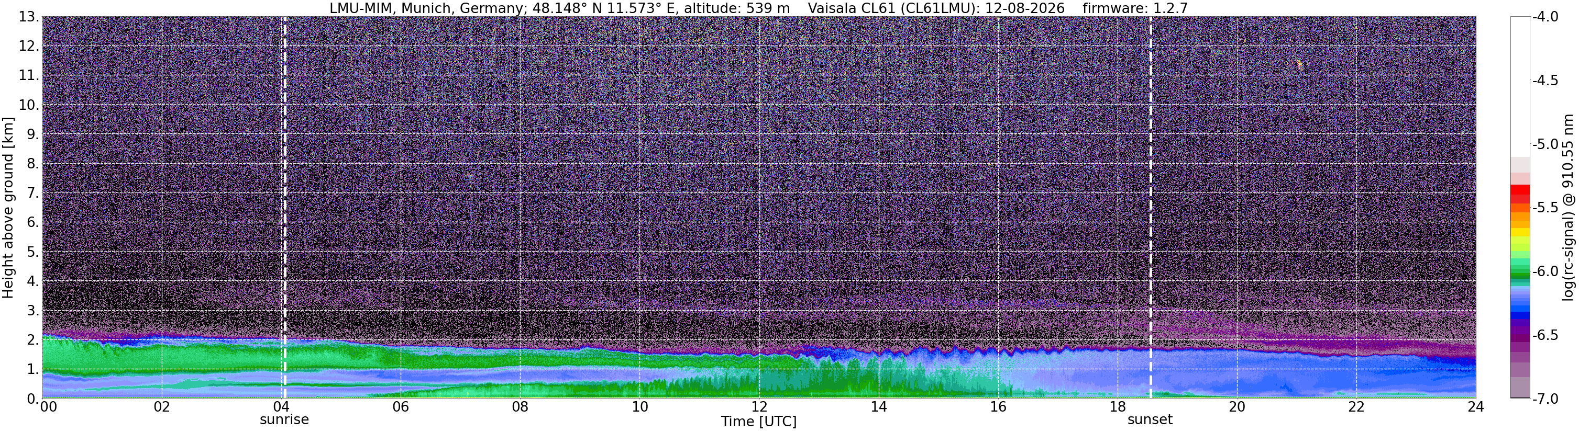The height and width of the screenshot is (432, 1579).
Task: Click the 'sunset' label under the time axis
Action: [1150, 420]
